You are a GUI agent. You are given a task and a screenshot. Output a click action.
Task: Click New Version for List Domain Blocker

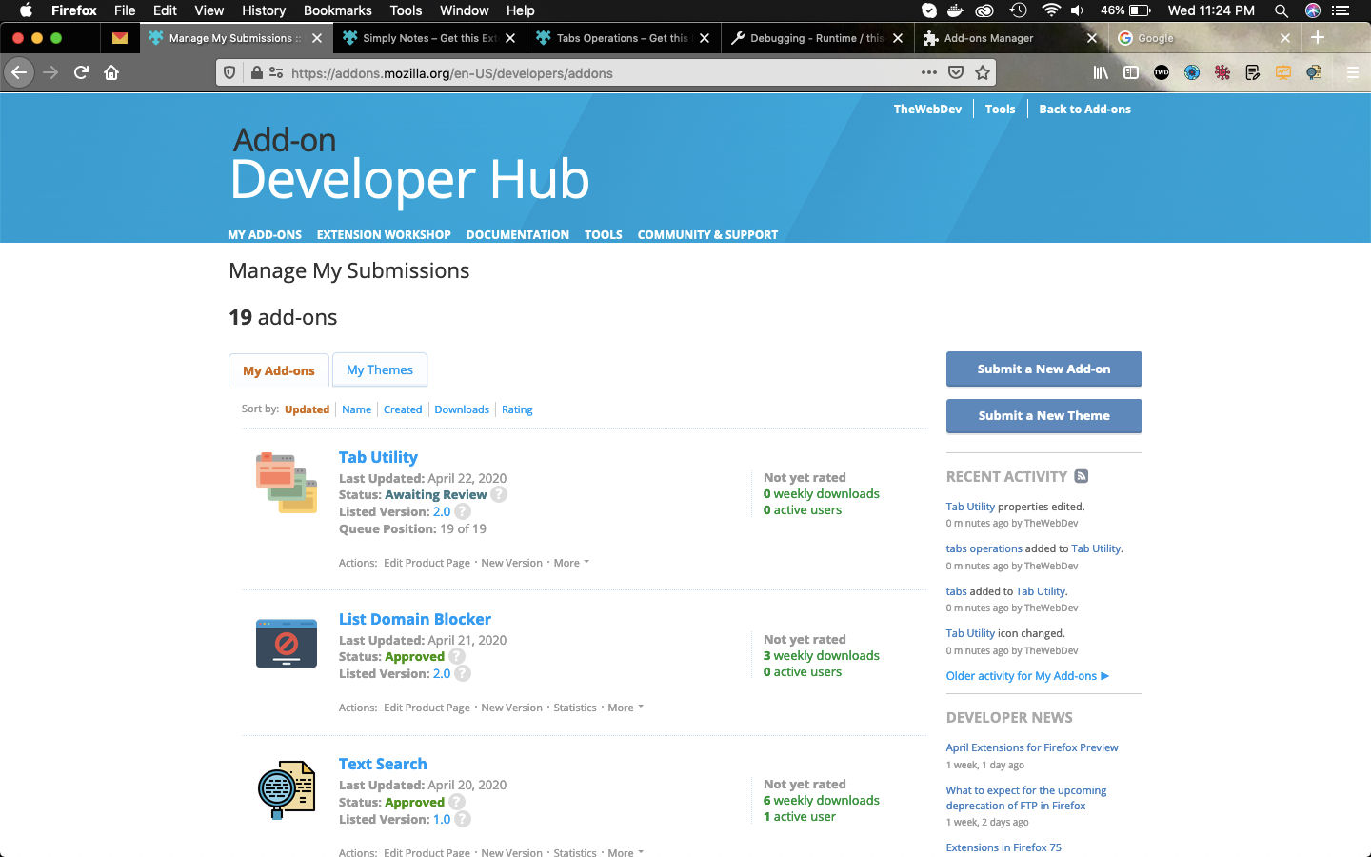click(511, 708)
